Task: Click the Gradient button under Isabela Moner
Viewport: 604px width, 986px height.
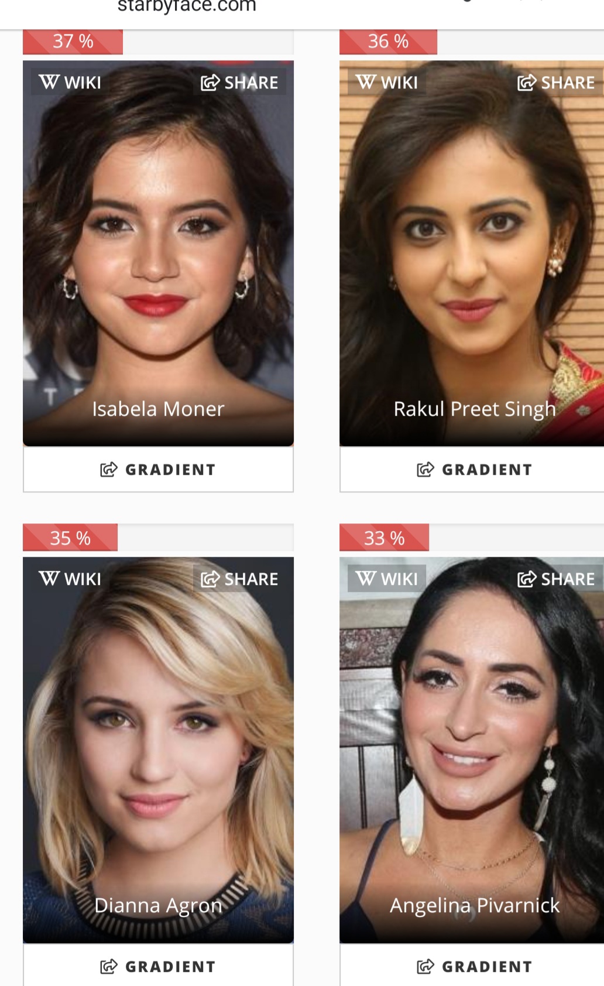Action: point(158,470)
